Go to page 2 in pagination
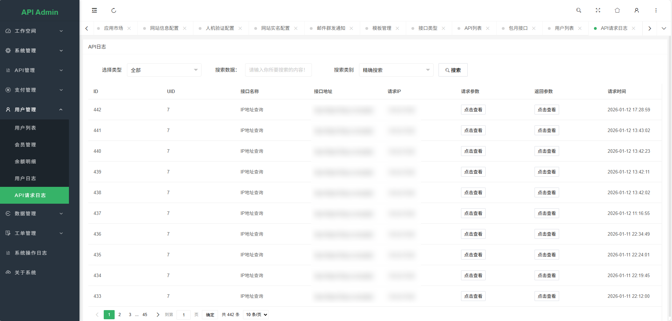Viewport: 672px width, 321px height. pyautogui.click(x=119, y=314)
